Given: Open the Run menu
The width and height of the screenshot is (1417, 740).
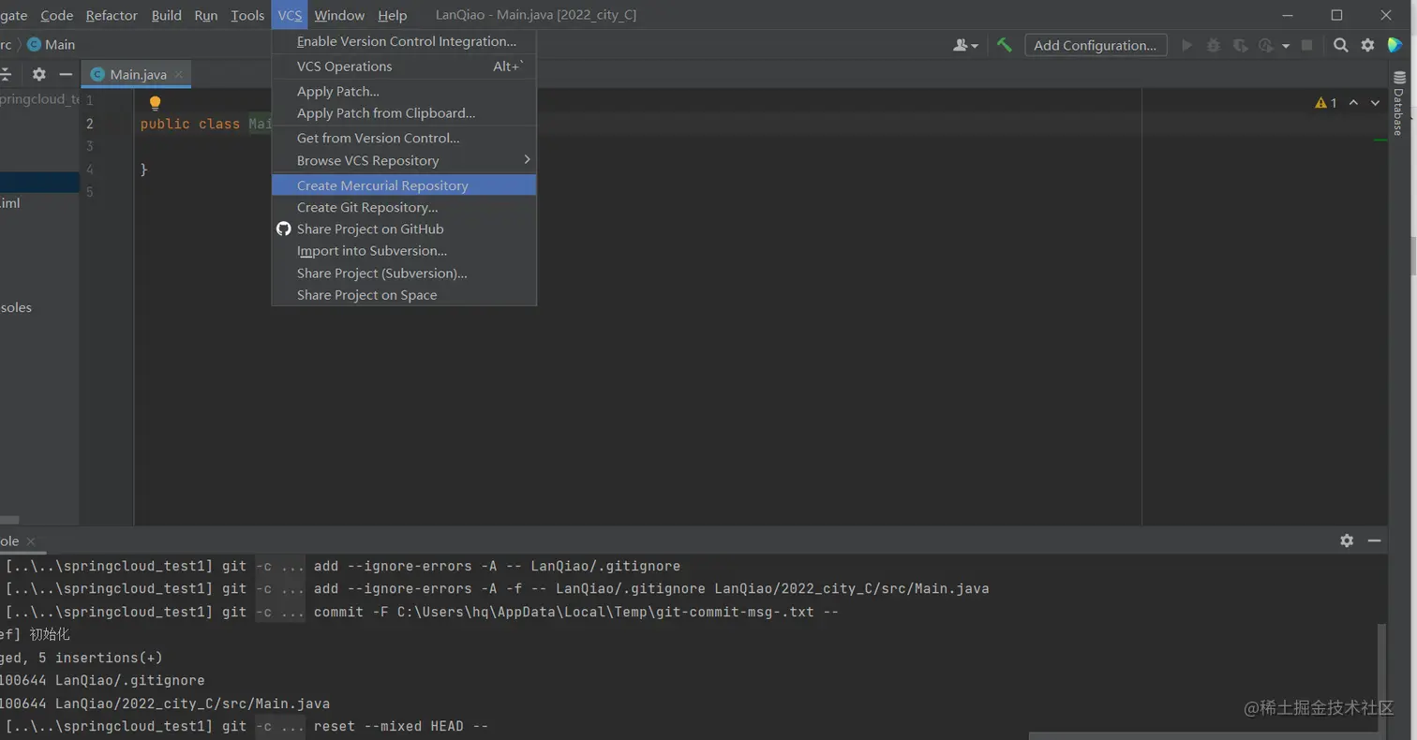Looking at the screenshot, I should [206, 15].
